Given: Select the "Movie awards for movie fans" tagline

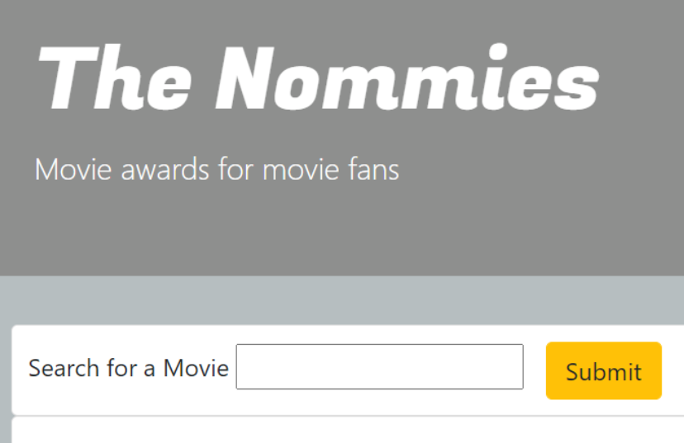Looking at the screenshot, I should tap(216, 170).
